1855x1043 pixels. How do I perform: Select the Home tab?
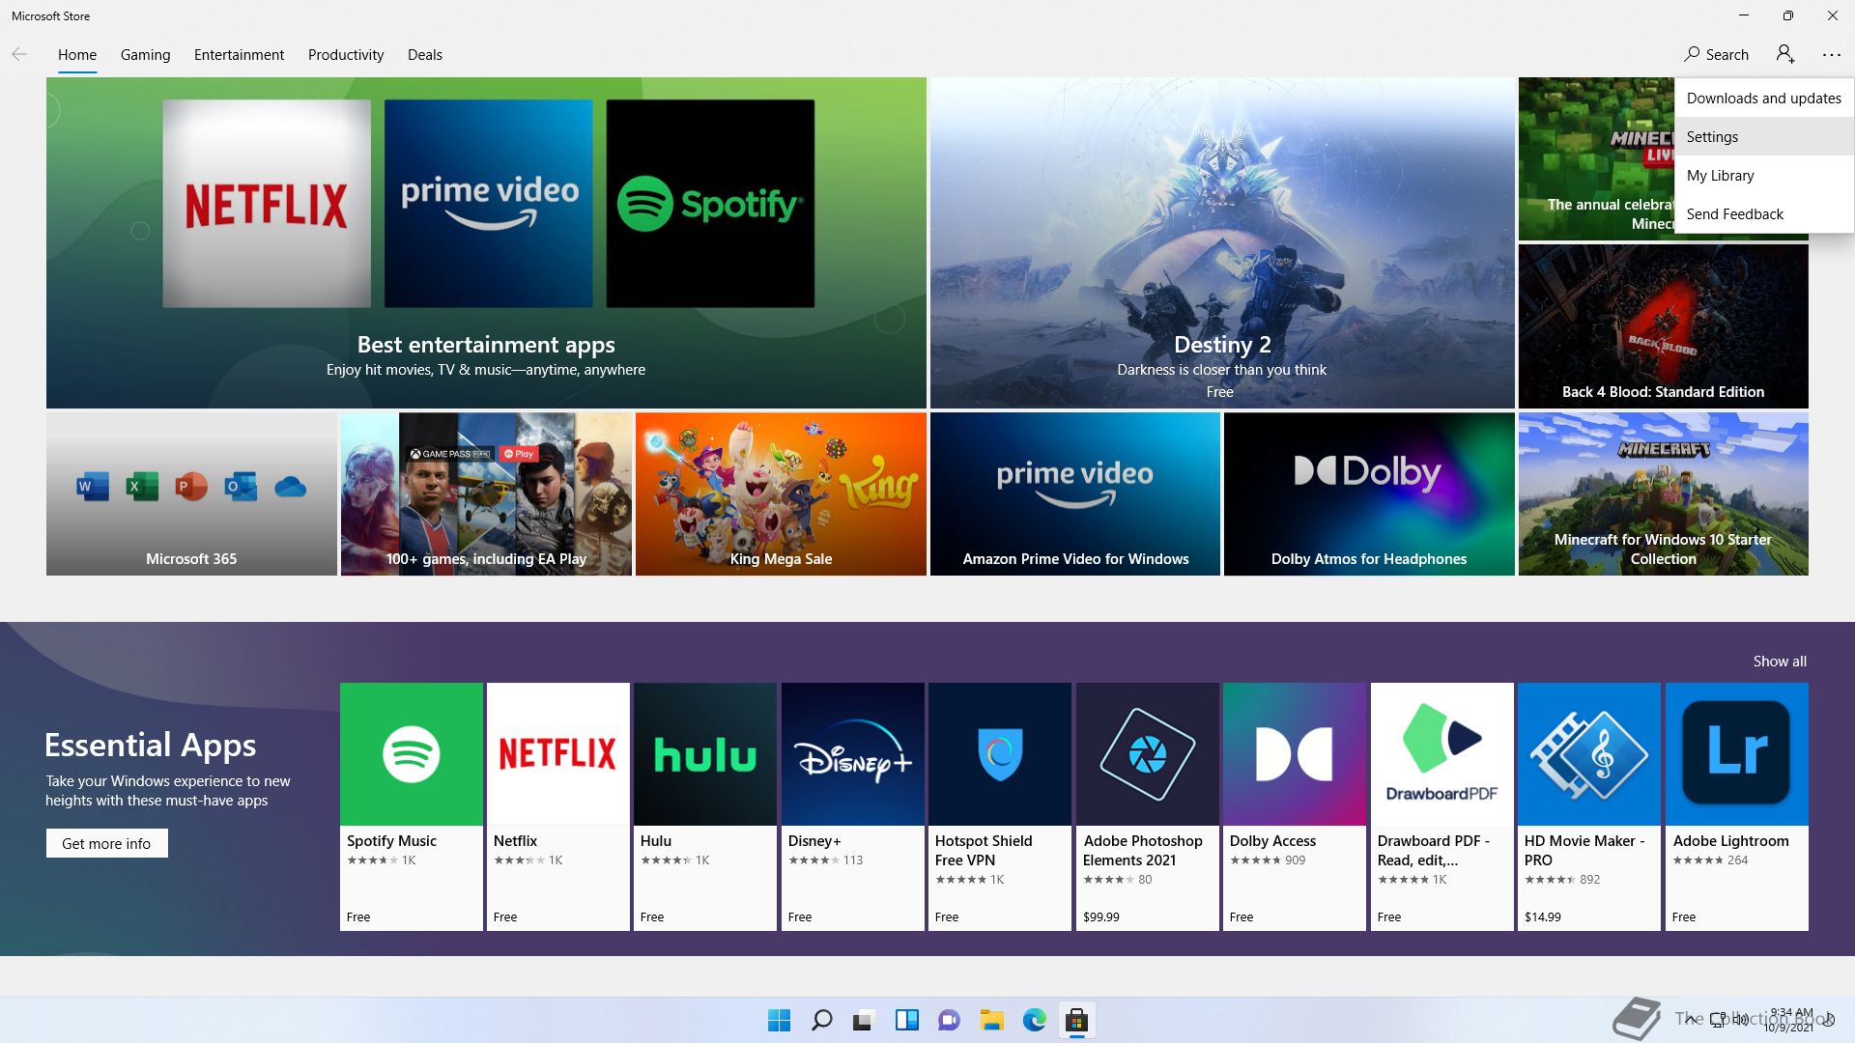click(x=77, y=55)
